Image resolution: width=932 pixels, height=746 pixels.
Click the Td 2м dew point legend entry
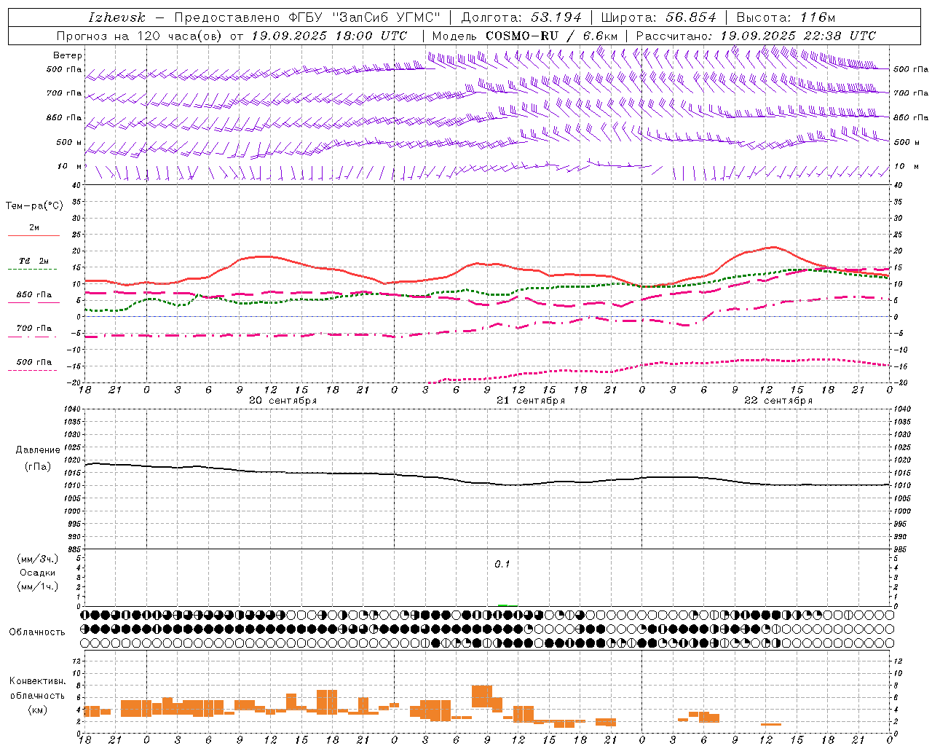[34, 261]
